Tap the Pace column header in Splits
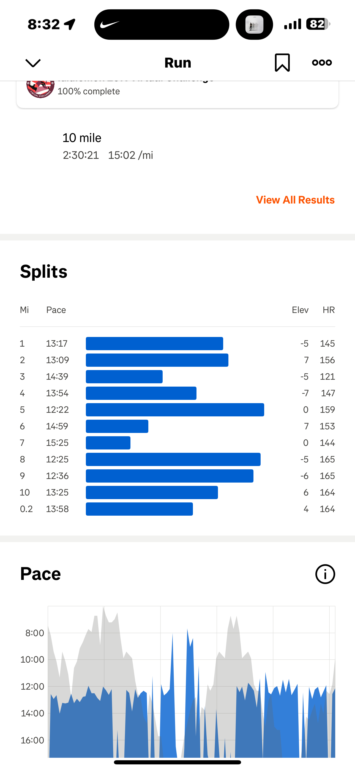The image size is (355, 771). [56, 310]
